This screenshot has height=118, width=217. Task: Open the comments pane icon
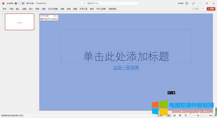click(203, 9)
